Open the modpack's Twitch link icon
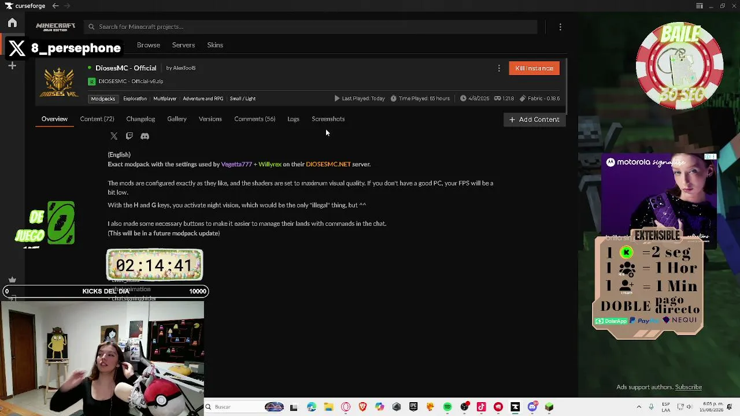Screen dimensions: 740x416 [129, 136]
